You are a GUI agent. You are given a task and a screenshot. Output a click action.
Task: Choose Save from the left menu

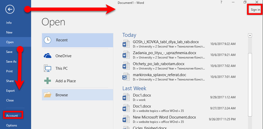pyautogui.click(x=9, y=52)
